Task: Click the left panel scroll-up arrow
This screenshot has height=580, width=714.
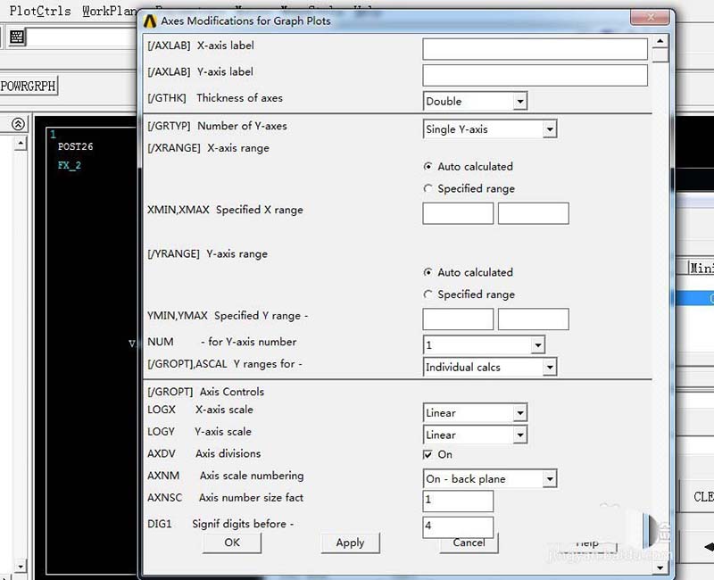Action: (x=21, y=144)
